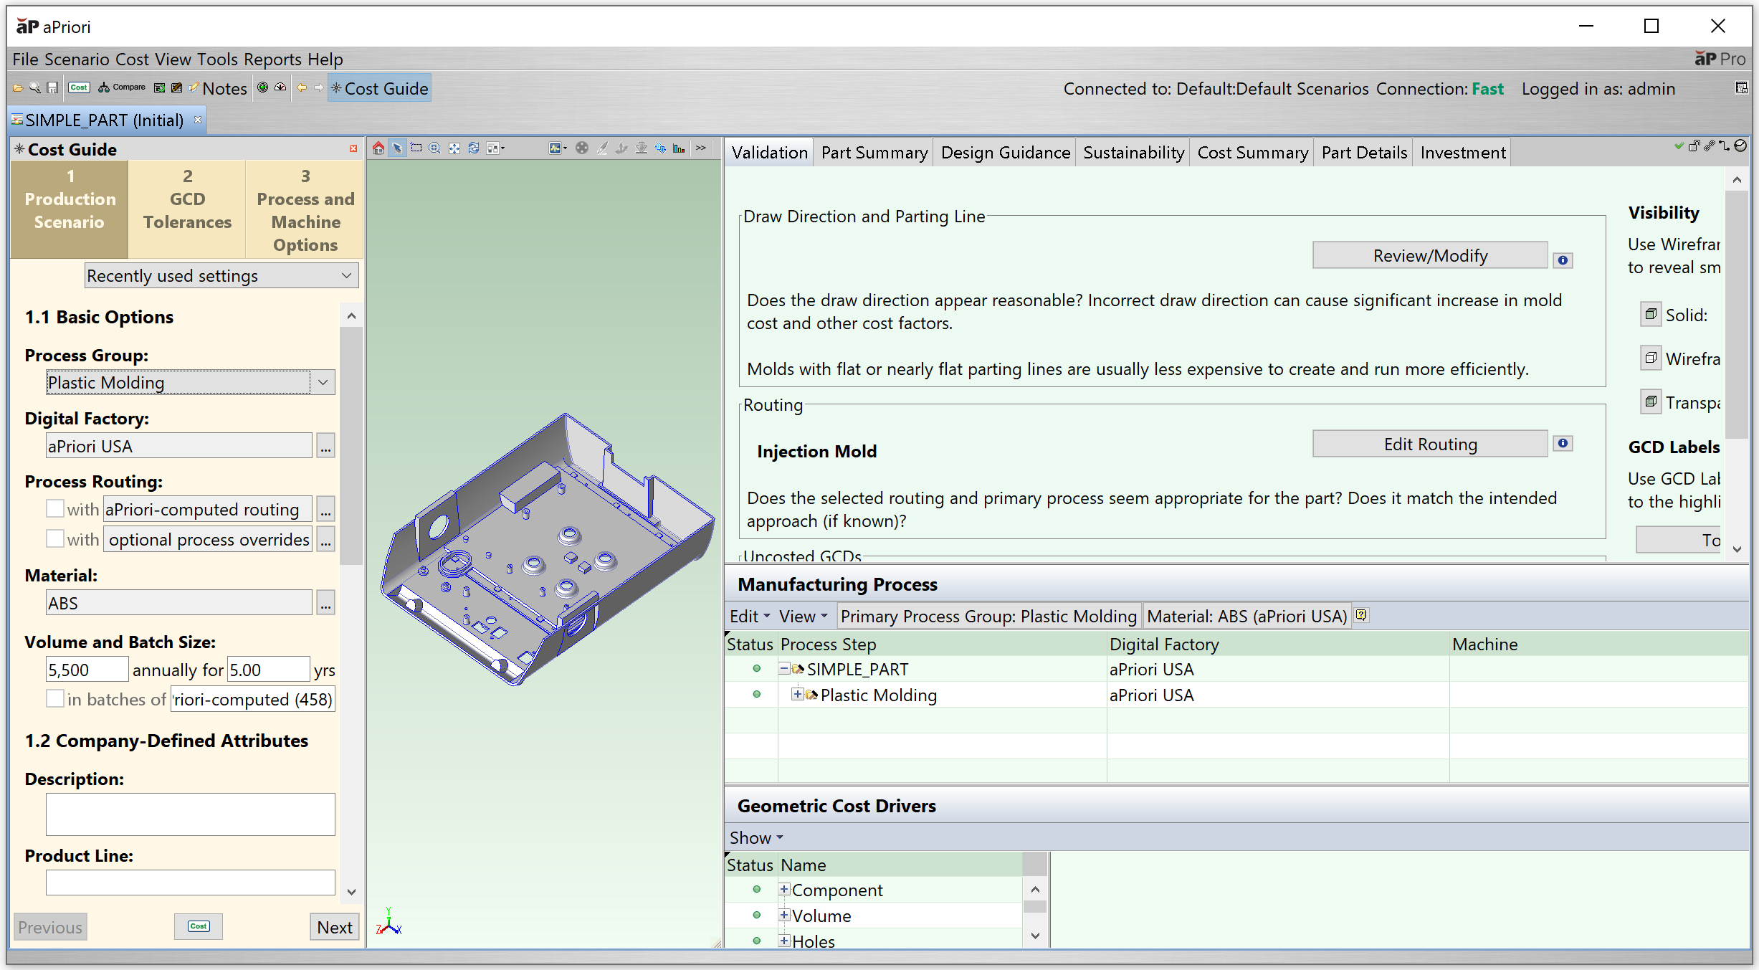1759x970 pixels.
Task: Open the Reports menu
Action: pyautogui.click(x=272, y=59)
